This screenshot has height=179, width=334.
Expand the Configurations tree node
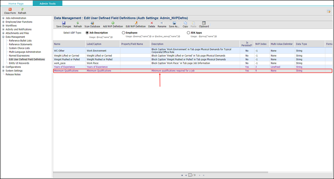pos(3,67)
